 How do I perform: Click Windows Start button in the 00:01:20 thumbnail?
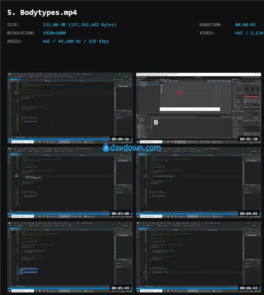[x=138, y=141]
